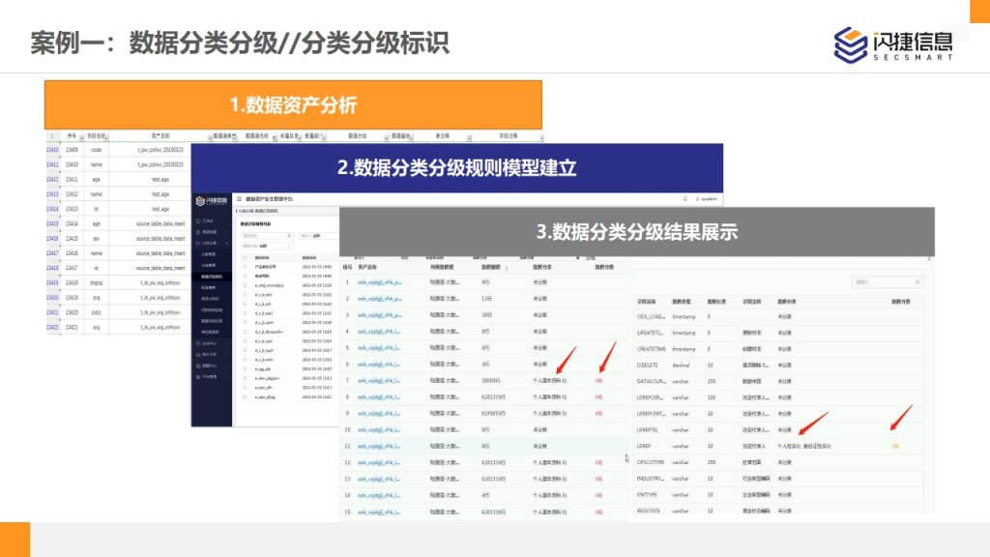Select the ISDELETE field row
Viewport: 990px width, 557px height.
[779, 365]
